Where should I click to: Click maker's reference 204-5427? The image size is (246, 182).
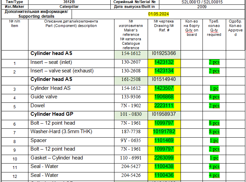(x=131, y=167)
